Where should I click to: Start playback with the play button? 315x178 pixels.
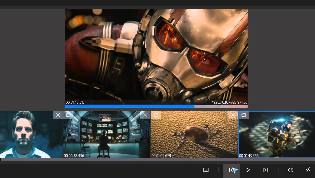coord(248,170)
